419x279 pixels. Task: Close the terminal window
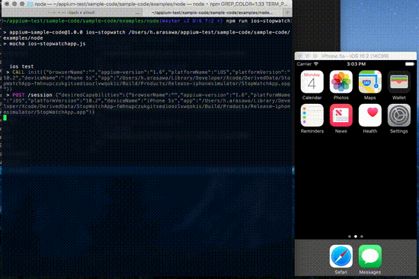7,4
